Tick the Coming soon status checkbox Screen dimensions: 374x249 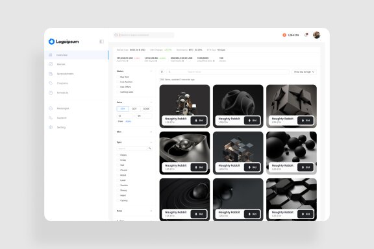[x=118, y=92]
